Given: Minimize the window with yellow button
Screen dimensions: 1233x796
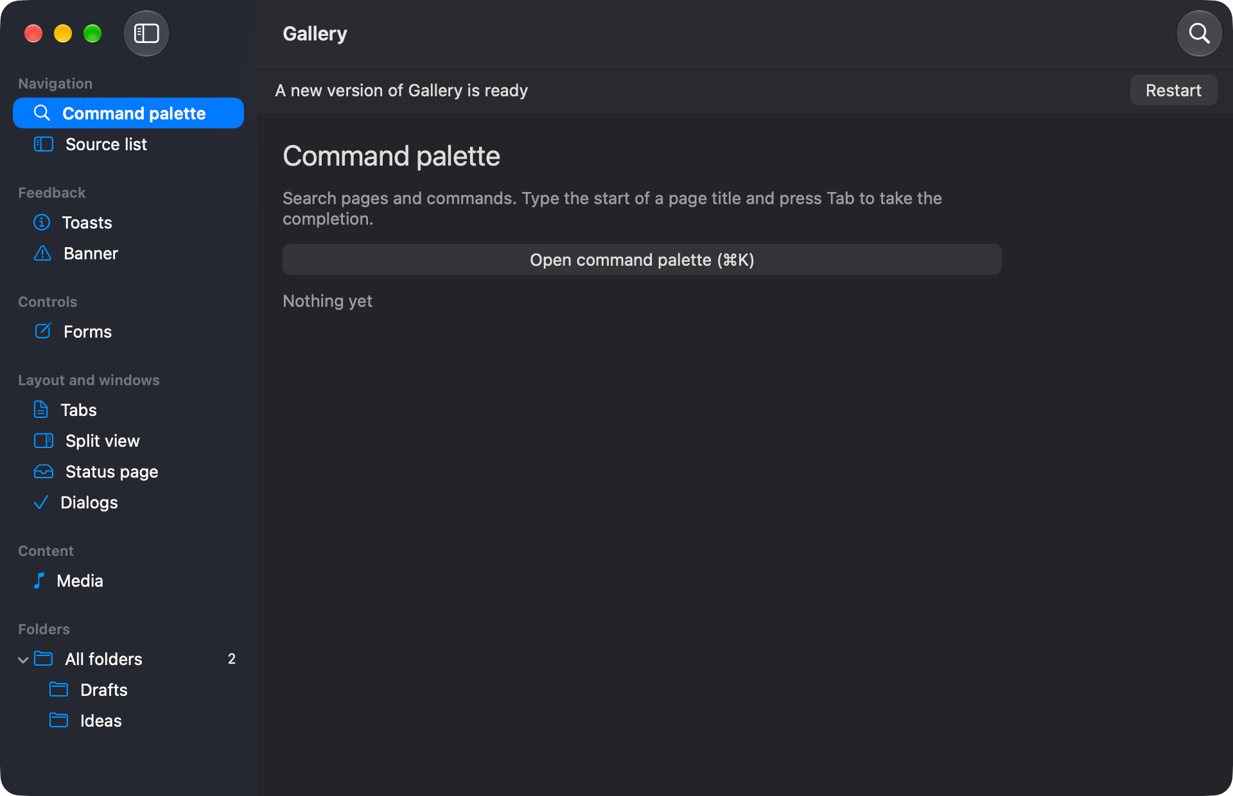Looking at the screenshot, I should (63, 33).
